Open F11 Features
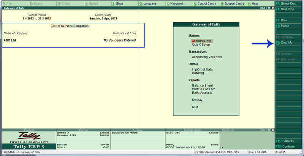 [x=288, y=141]
